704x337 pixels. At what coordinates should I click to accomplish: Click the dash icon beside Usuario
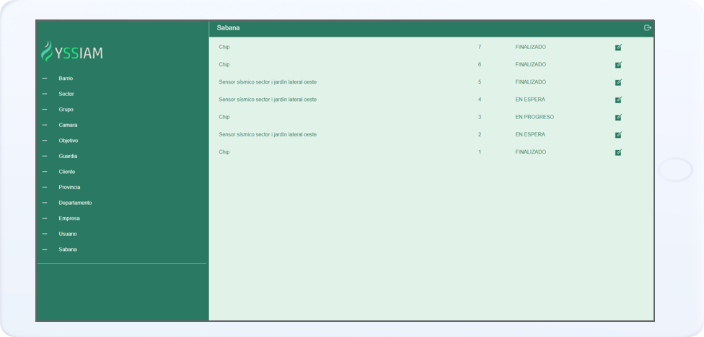pyautogui.click(x=45, y=234)
